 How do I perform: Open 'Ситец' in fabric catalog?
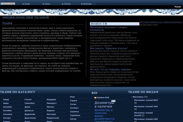(73, 119)
